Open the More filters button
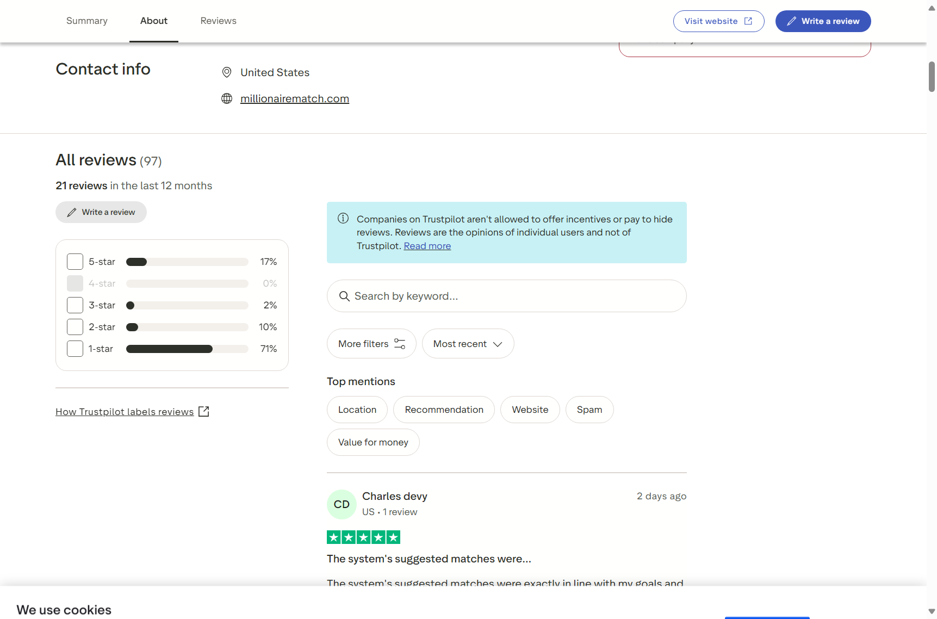Viewport: 937px width, 619px height. pos(371,344)
